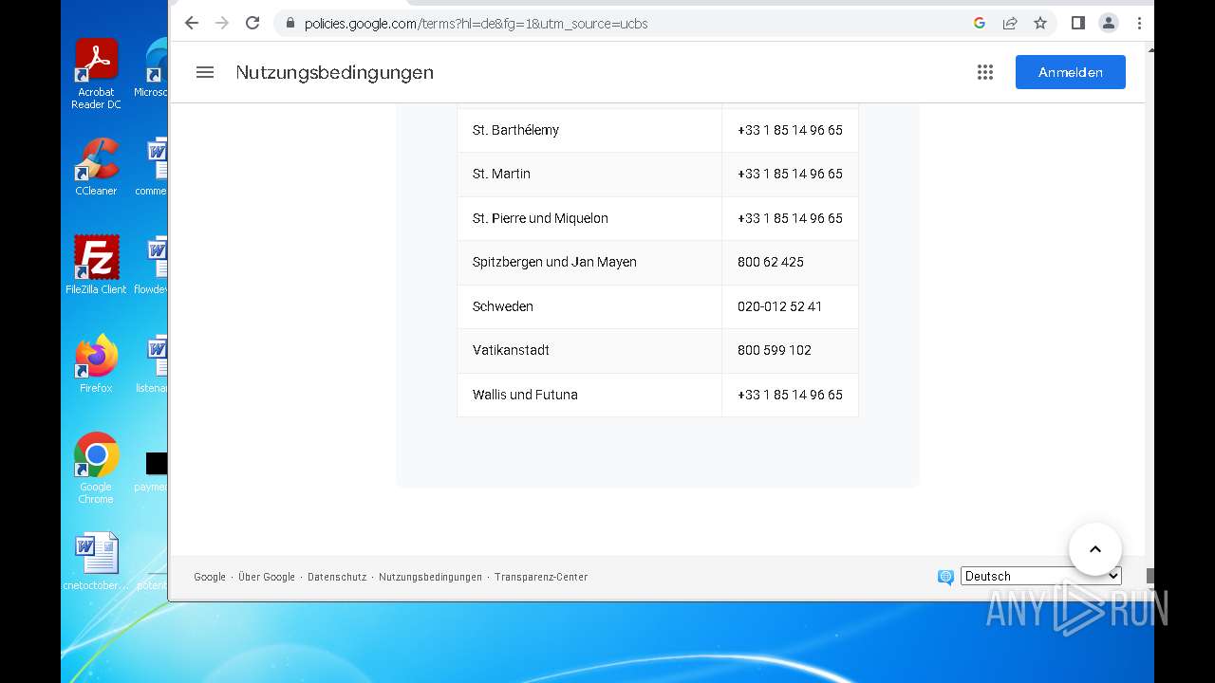Open the Nutzungsbedingungen footer link
This screenshot has width=1215, height=683.
[430, 577]
